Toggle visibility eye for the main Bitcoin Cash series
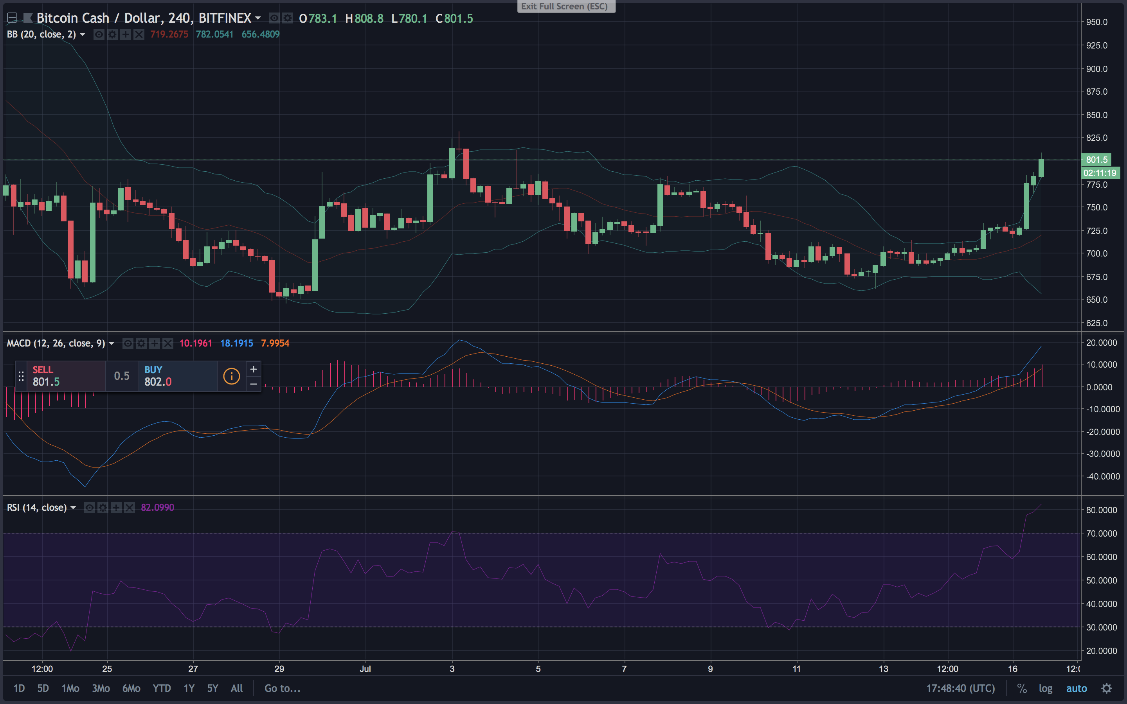Image resolution: width=1127 pixels, height=704 pixels. pyautogui.click(x=274, y=18)
